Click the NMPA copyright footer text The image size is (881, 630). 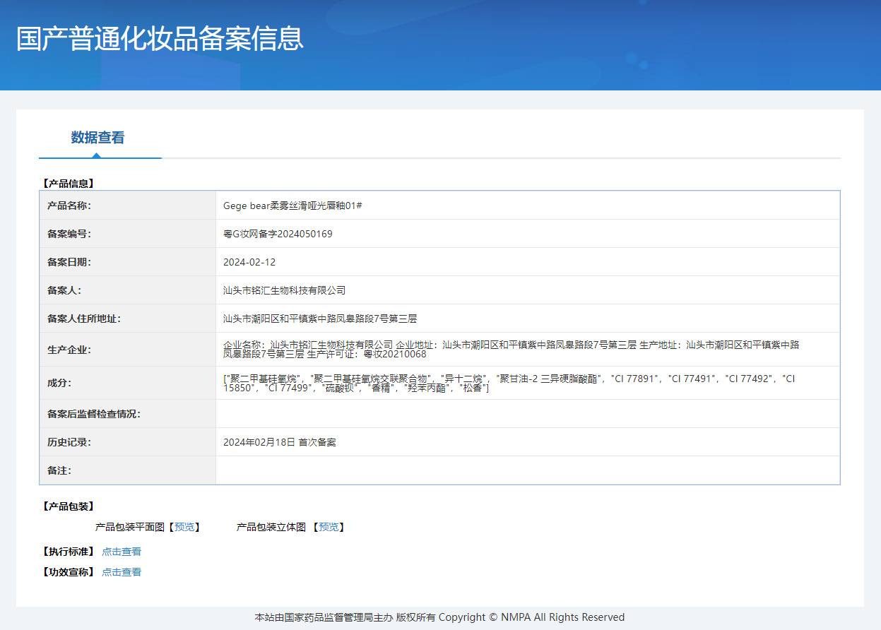439,617
